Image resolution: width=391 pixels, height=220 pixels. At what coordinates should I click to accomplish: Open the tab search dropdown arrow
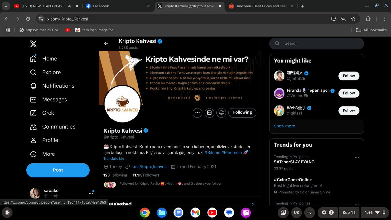click(6, 6)
